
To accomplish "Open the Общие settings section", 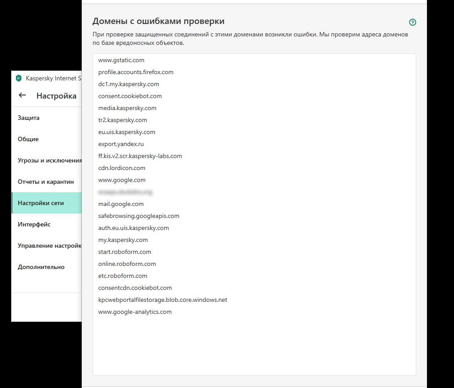I will pyautogui.click(x=47, y=139).
